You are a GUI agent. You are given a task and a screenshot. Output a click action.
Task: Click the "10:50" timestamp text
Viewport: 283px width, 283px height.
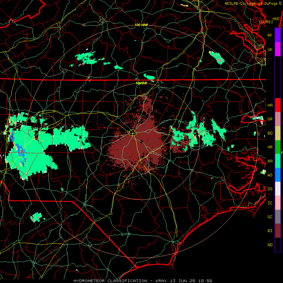(205, 281)
